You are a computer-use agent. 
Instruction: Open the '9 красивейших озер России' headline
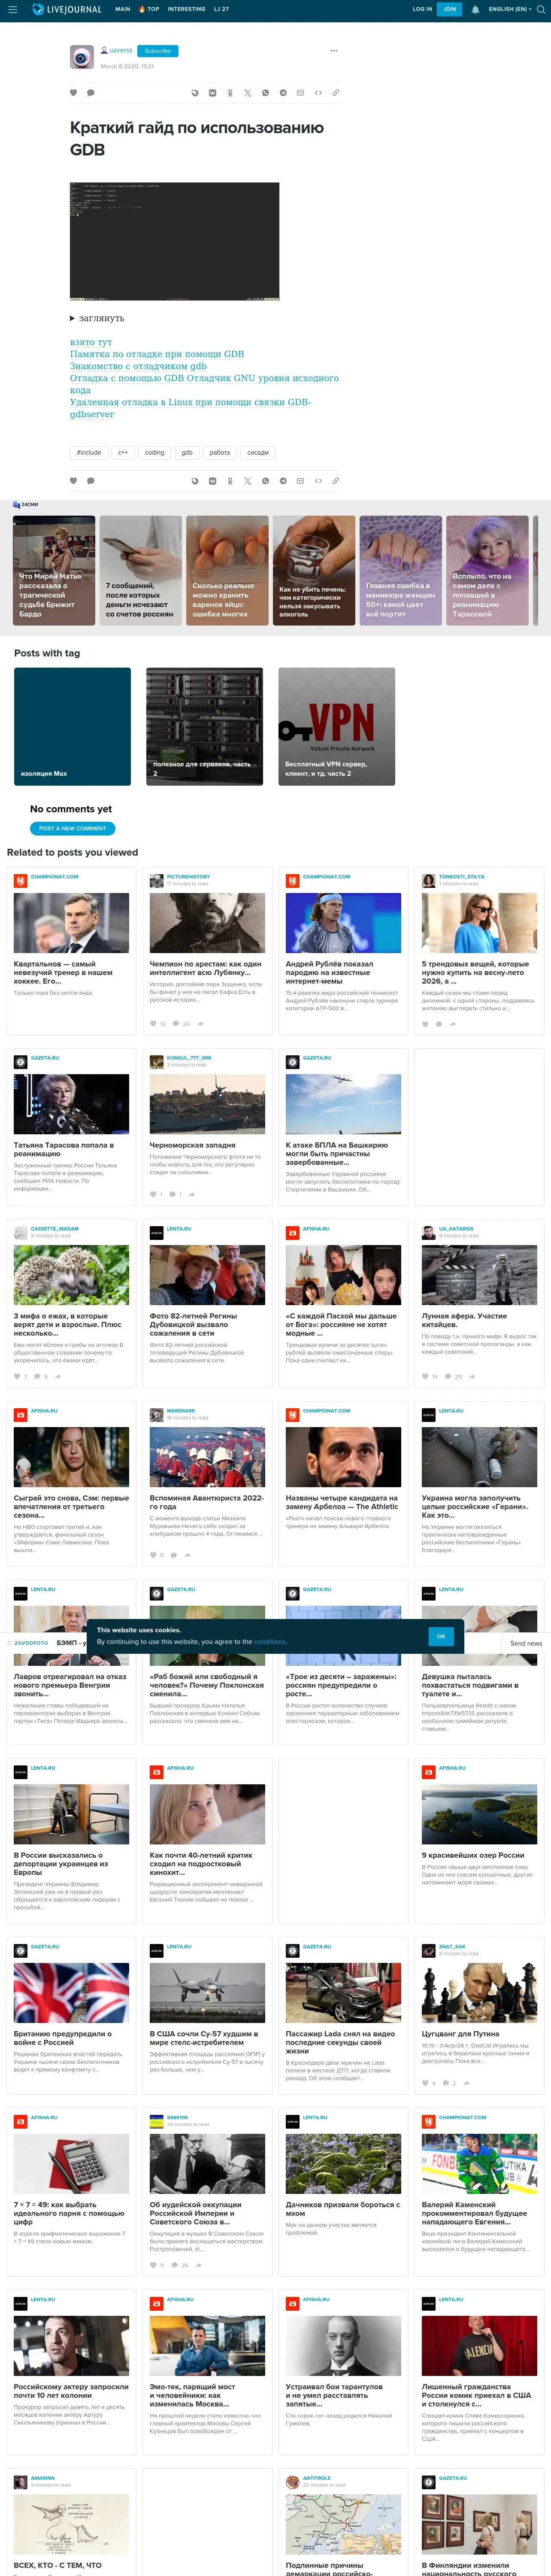click(473, 1855)
